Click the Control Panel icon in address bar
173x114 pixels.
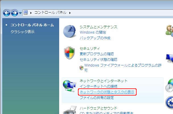(x=26, y=13)
